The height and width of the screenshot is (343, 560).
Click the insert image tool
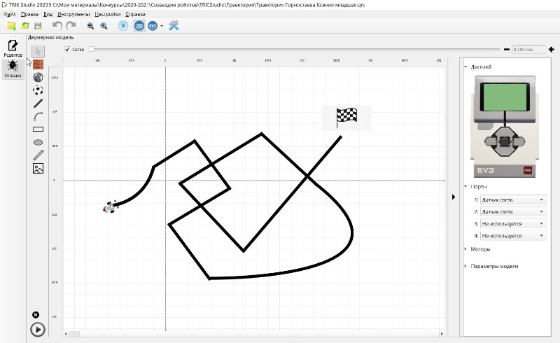pyautogui.click(x=38, y=168)
